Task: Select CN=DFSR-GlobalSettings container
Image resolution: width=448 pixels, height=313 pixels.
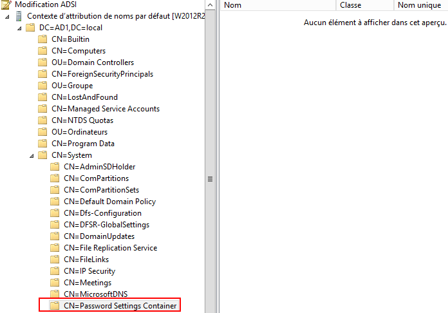Action: (106, 225)
